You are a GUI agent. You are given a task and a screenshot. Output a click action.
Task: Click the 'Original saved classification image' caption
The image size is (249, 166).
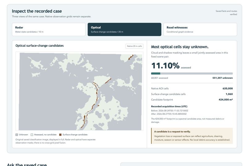pos(55,141)
